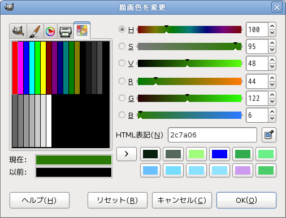Select the S saturation radio button

122,46
